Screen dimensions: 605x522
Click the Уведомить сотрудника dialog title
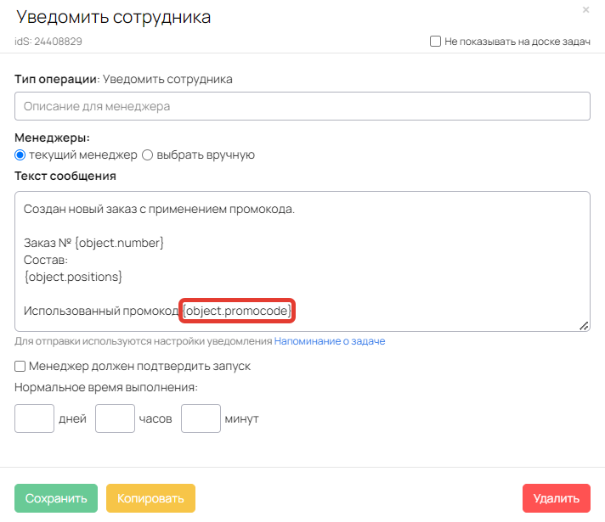(114, 17)
